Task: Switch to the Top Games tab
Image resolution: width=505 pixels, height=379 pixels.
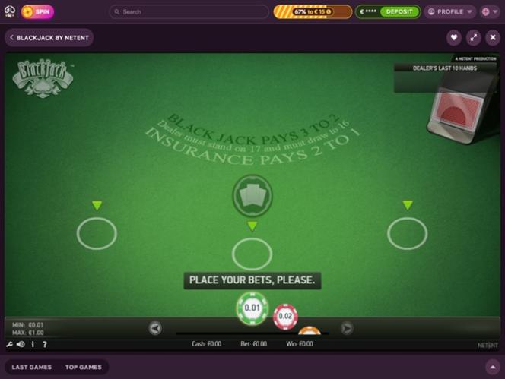Action: pos(84,367)
